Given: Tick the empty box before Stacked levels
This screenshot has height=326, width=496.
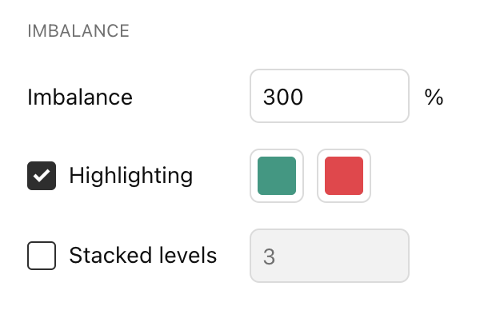Looking at the screenshot, I should [42, 256].
